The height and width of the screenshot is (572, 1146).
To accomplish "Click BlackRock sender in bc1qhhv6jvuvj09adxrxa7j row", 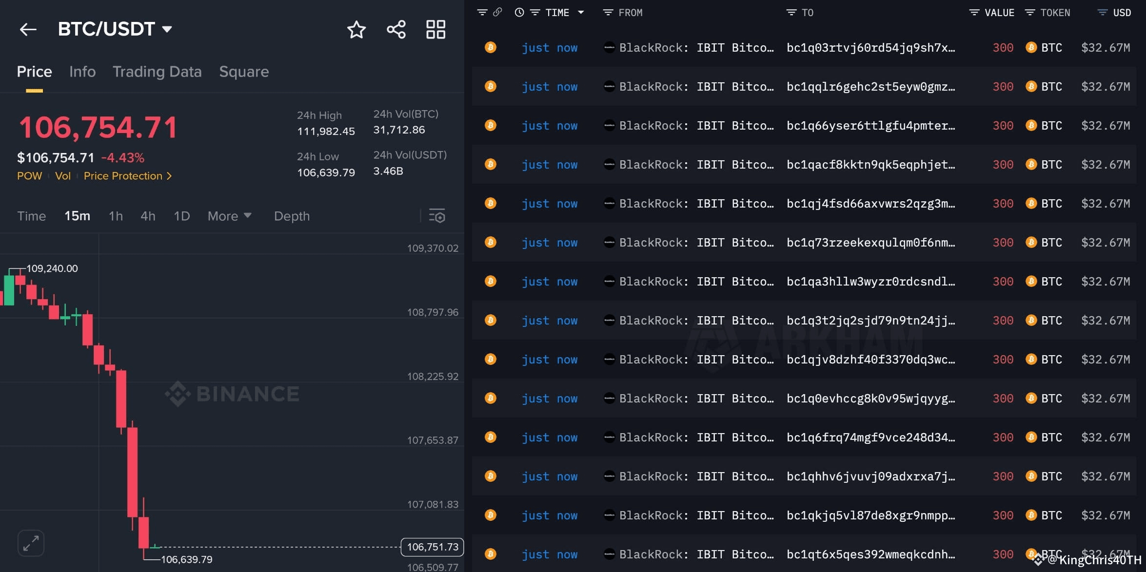I will coord(696,477).
